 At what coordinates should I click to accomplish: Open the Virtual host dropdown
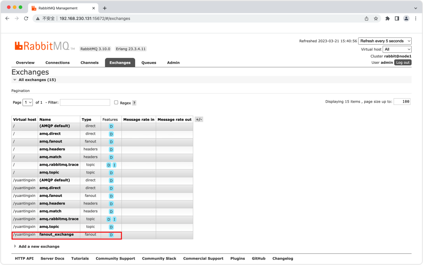(397, 49)
